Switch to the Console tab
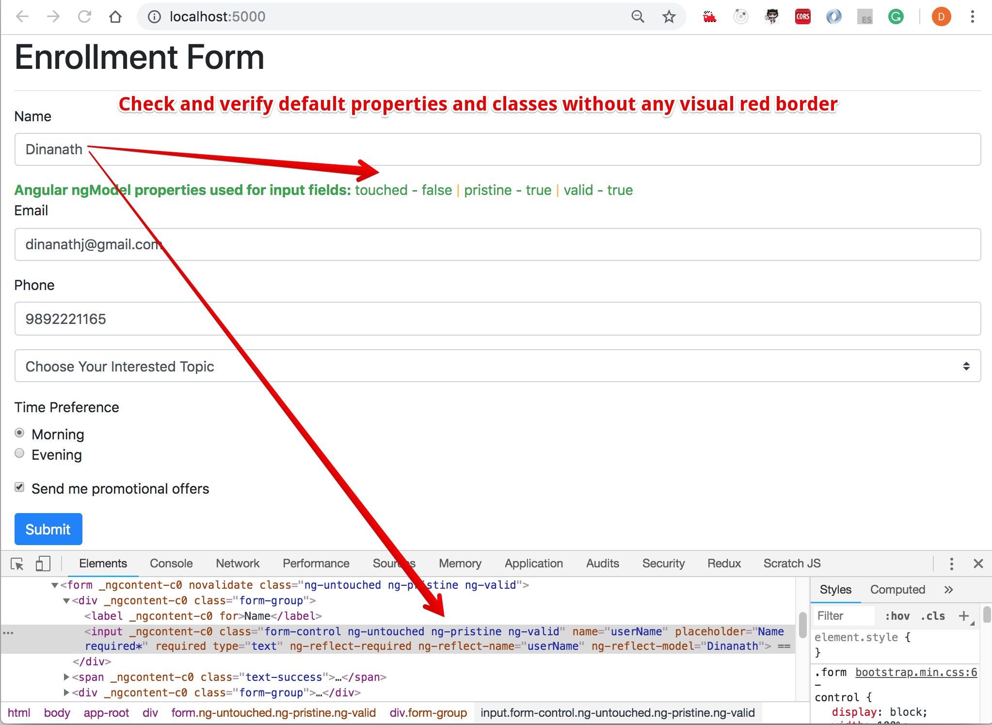Image resolution: width=992 pixels, height=725 pixels. click(x=171, y=564)
